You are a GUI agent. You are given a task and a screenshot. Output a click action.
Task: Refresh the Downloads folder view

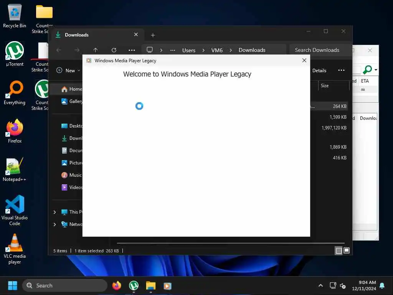114,50
